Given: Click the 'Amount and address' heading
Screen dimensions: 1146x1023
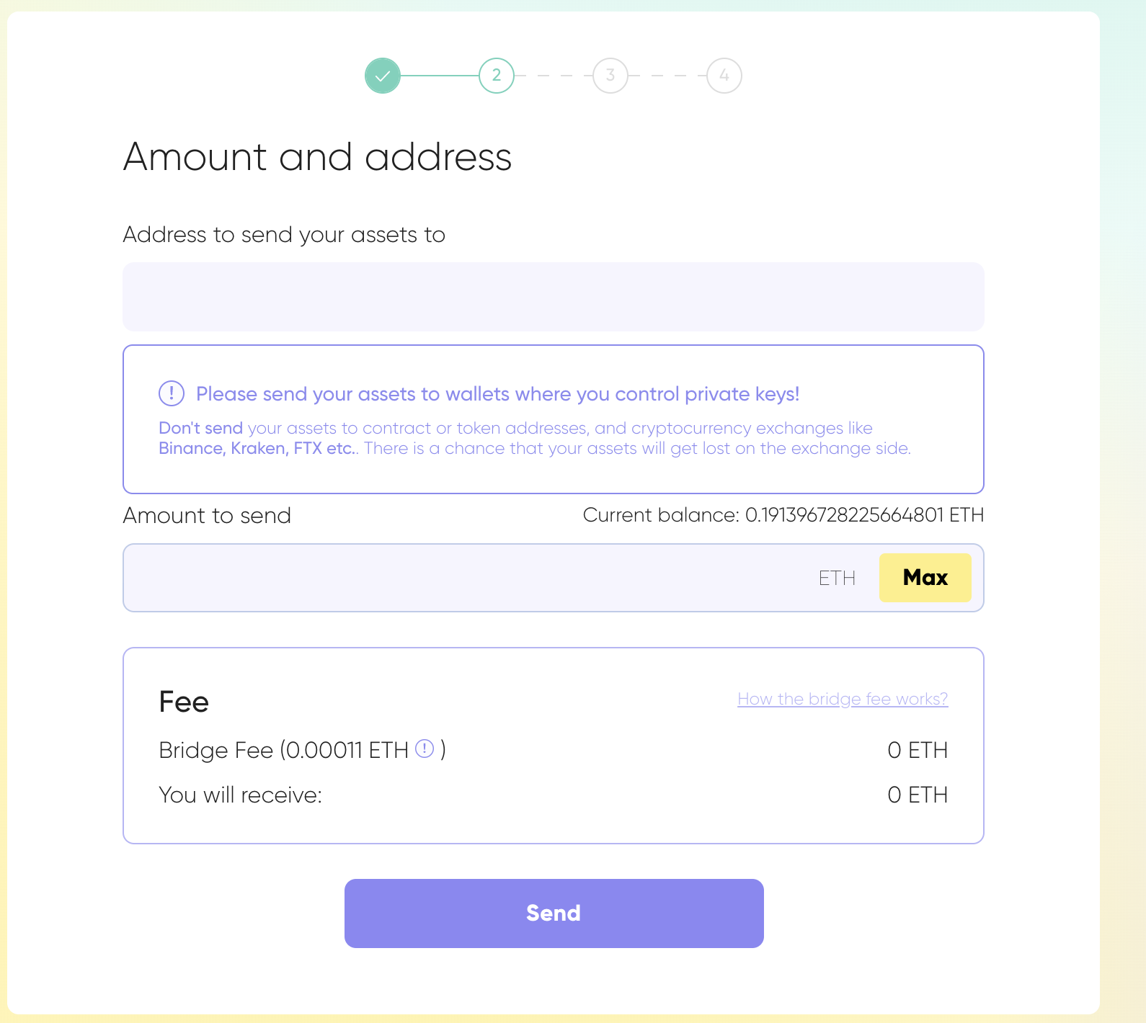Looking at the screenshot, I should pyautogui.click(x=317, y=157).
